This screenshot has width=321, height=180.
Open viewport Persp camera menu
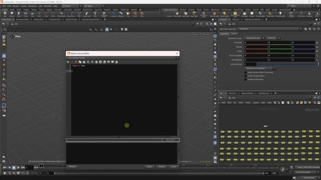[x=196, y=34]
